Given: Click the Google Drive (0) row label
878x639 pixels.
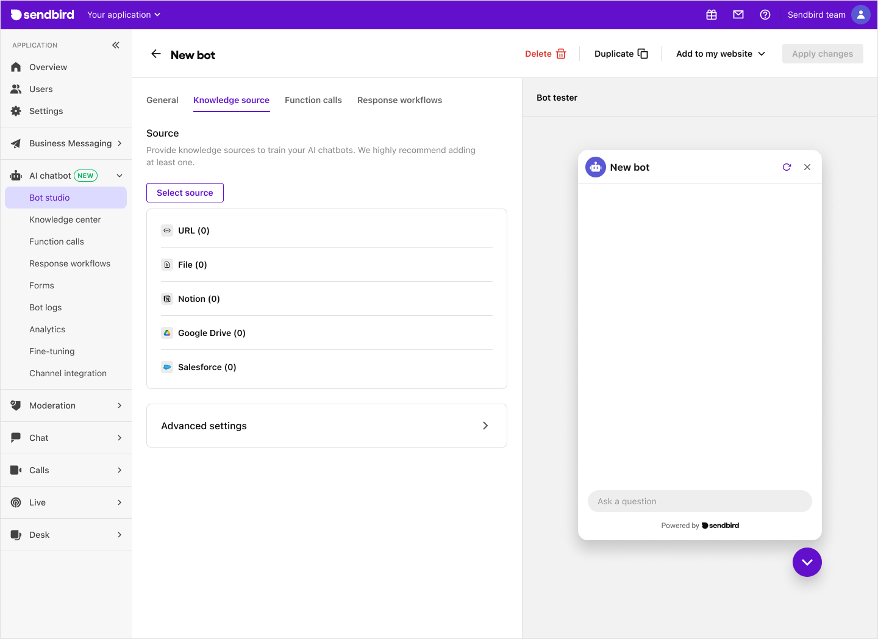Looking at the screenshot, I should tap(212, 333).
